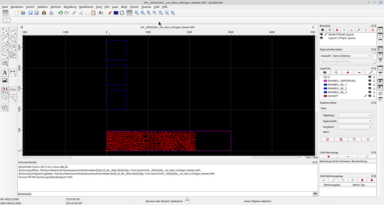Select the Spline drawing tool
This screenshot has height=205, width=384.
coord(13,47)
